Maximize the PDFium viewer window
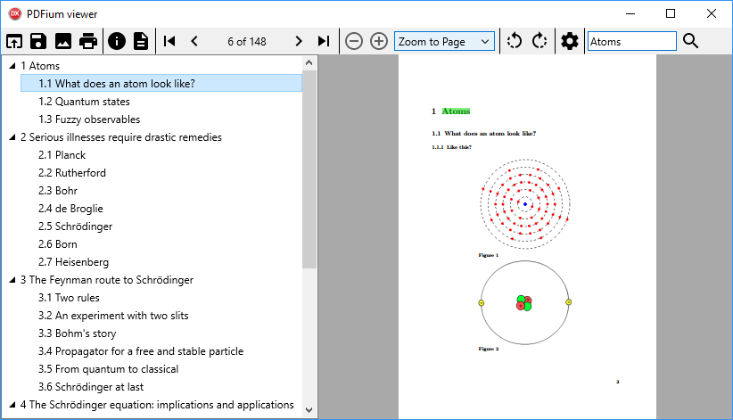733x420 pixels. pyautogui.click(x=671, y=13)
